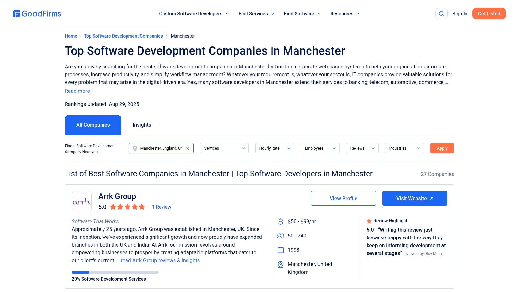This screenshot has height=292, width=519.
Task: Open the Industries filter dropdown
Action: [x=404, y=148]
